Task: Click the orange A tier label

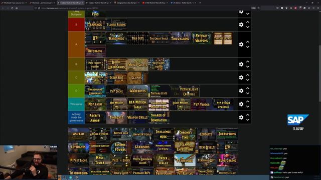Action: click(76, 44)
